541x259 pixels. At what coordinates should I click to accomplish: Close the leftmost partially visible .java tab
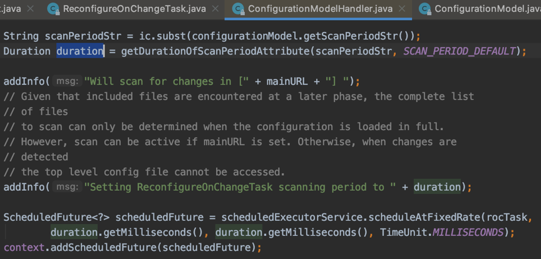(30, 9)
